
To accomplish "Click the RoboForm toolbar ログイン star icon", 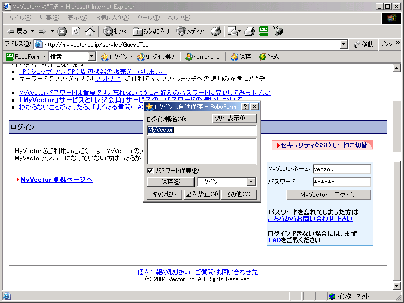I will pos(114,57).
